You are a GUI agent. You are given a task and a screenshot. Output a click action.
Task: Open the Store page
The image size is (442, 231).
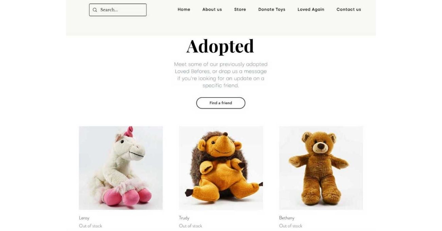tap(240, 10)
